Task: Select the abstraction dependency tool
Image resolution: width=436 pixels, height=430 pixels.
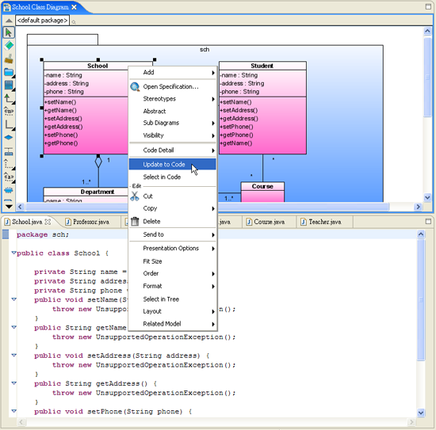Action: tap(9, 177)
